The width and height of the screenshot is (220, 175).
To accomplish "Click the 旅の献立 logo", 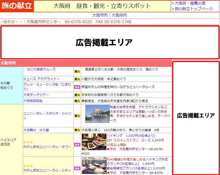I will pos(17,6).
